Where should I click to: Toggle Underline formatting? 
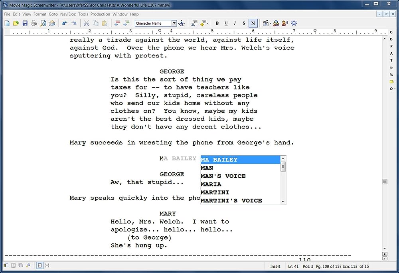(226, 24)
